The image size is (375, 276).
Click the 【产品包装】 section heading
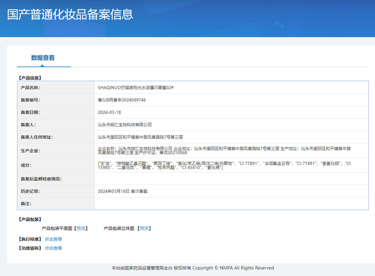pos(30,219)
